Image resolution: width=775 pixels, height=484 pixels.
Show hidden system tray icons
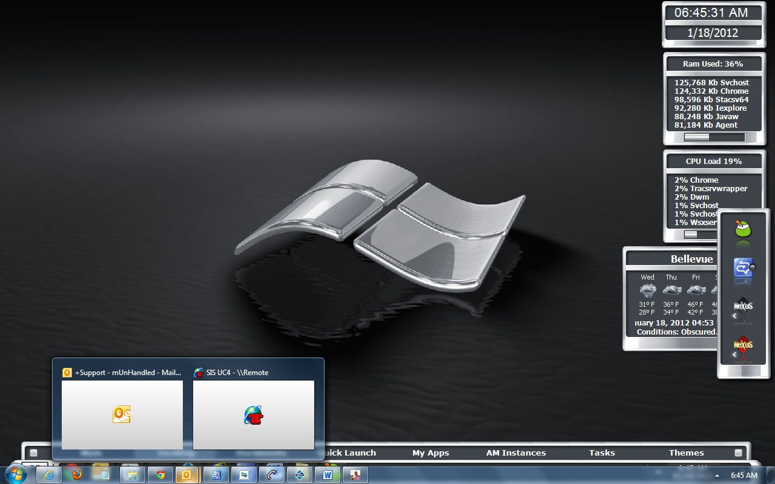tap(717, 476)
